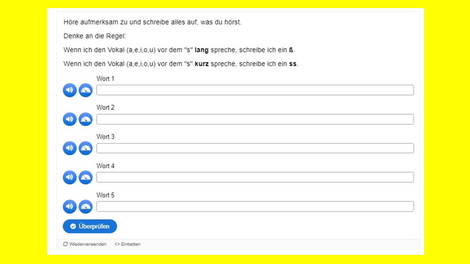Click the Wiederverwenden reuse arrows icon
The image size is (470, 264).
[66, 244]
